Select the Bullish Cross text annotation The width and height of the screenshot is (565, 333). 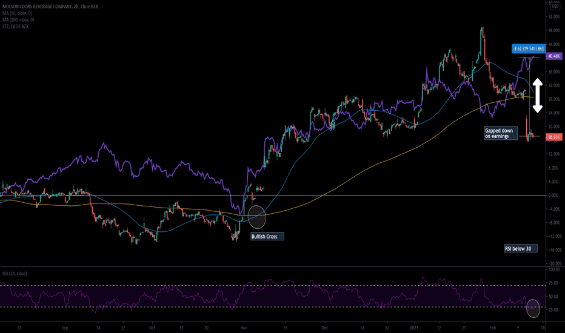(x=267, y=237)
